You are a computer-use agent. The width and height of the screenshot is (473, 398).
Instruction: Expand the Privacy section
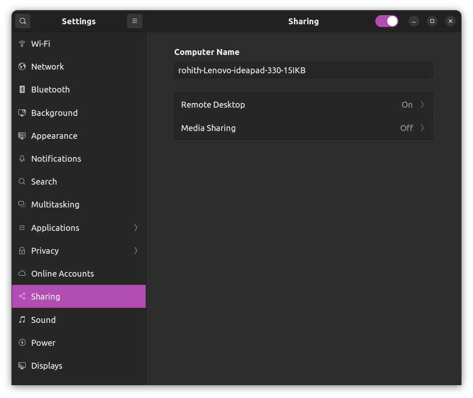(x=136, y=251)
